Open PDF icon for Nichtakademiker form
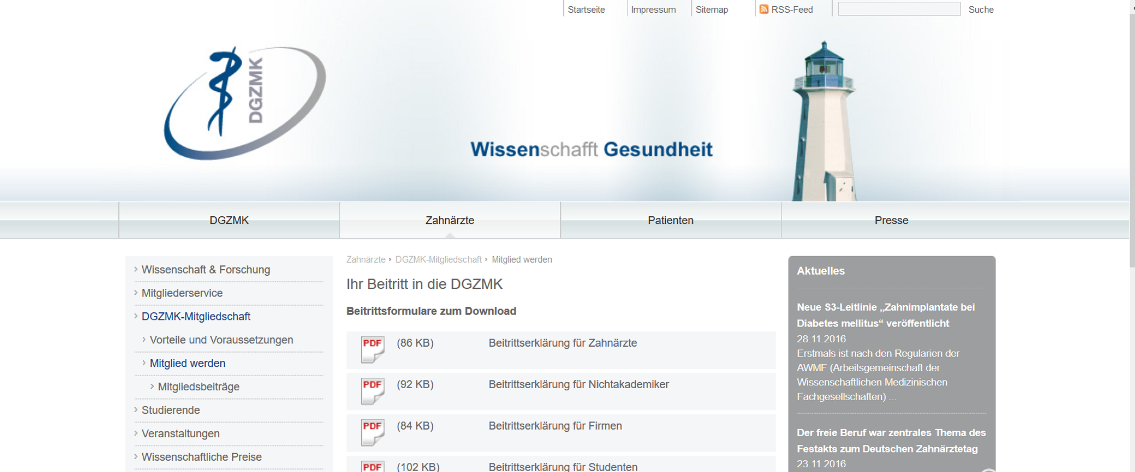The image size is (1135, 472). click(x=372, y=391)
